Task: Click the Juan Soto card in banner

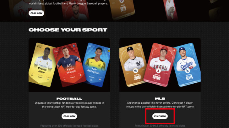Action: [x=123, y=9]
